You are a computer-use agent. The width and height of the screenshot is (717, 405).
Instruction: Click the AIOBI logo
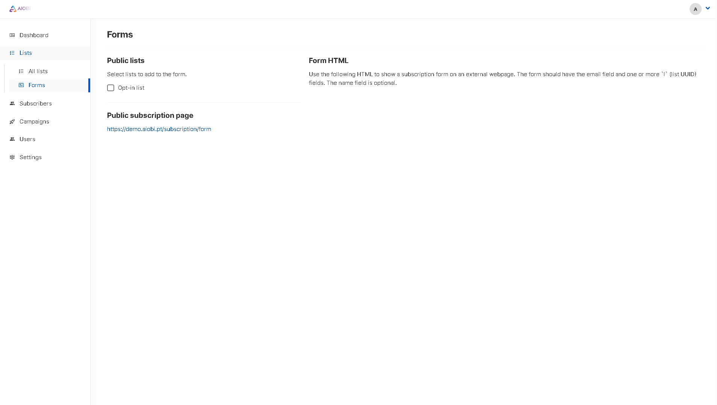[20, 8]
